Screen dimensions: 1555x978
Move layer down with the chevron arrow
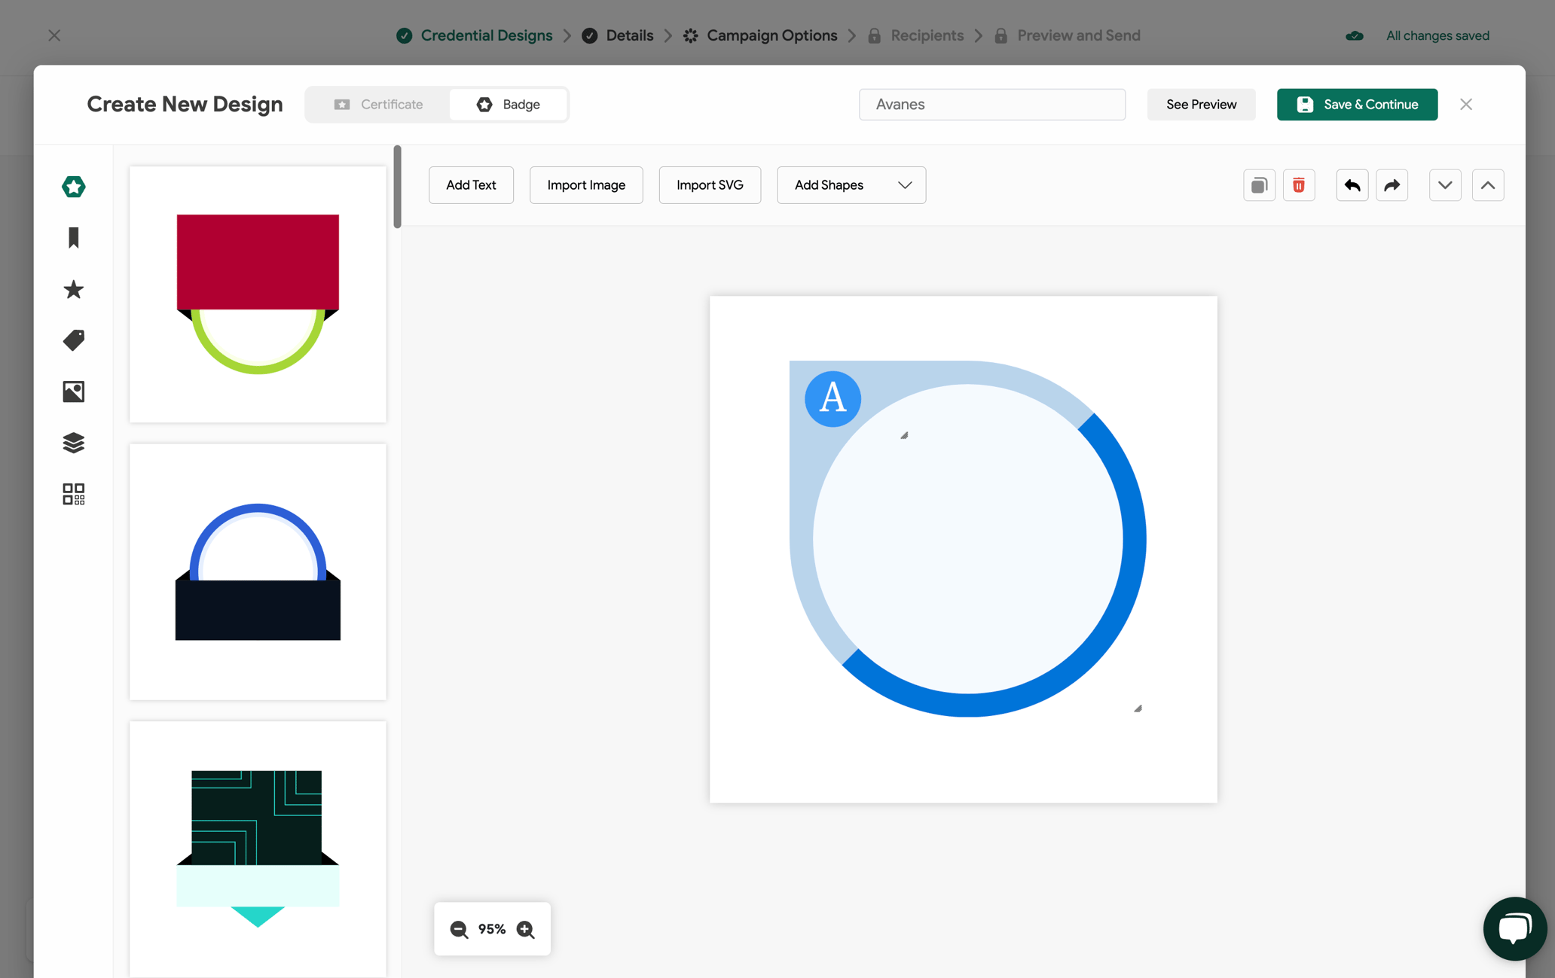pos(1444,185)
